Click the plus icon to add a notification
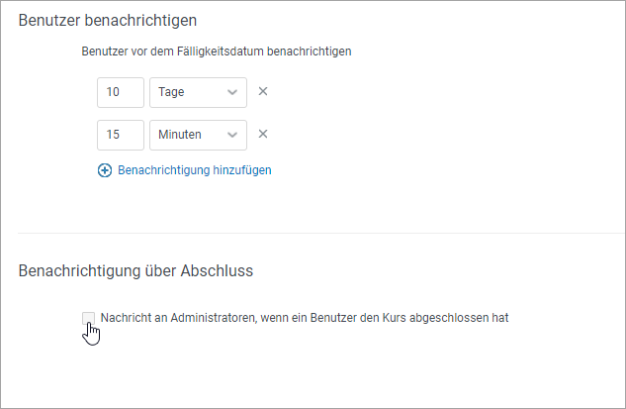 coord(105,170)
